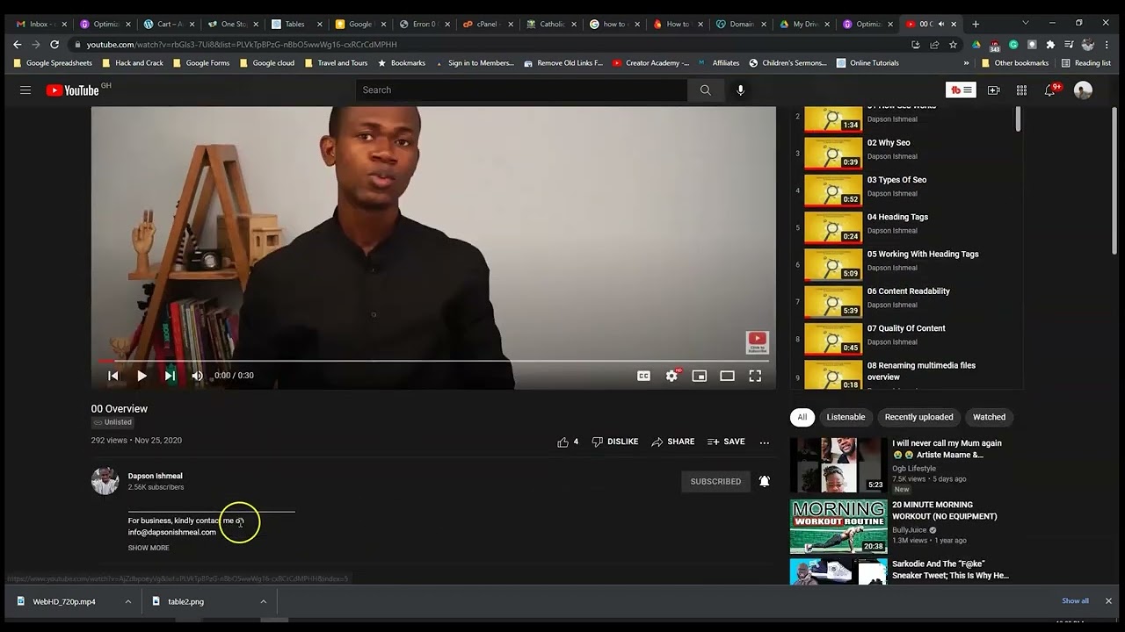
Task: Toggle theater mode view
Action: coord(727,376)
